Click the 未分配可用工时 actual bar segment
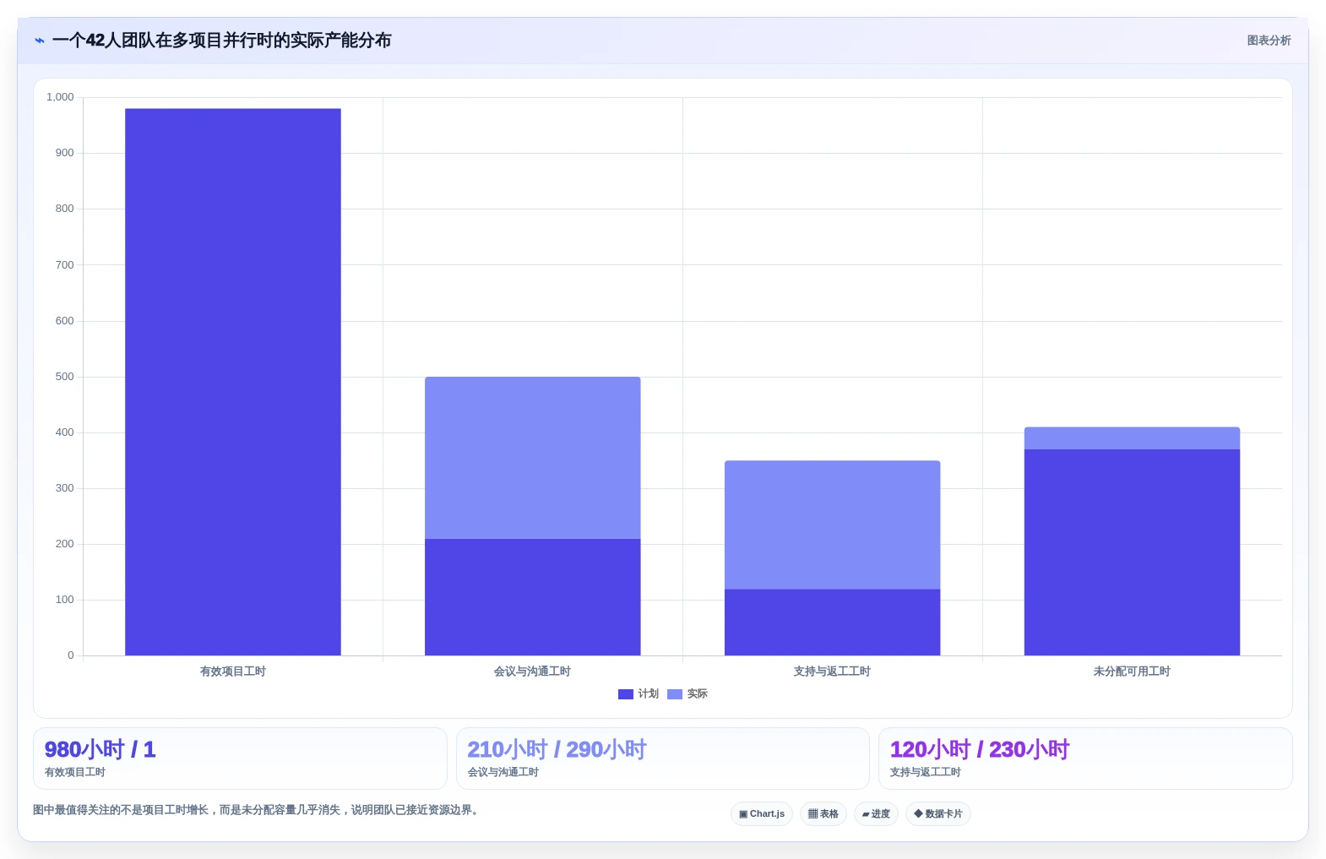Image resolution: width=1326 pixels, height=859 pixels. point(1133,438)
